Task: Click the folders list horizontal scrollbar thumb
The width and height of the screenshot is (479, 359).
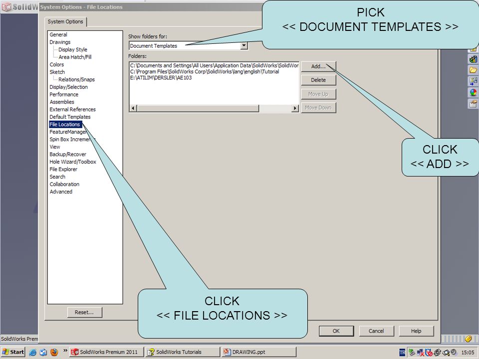Action: (198, 108)
